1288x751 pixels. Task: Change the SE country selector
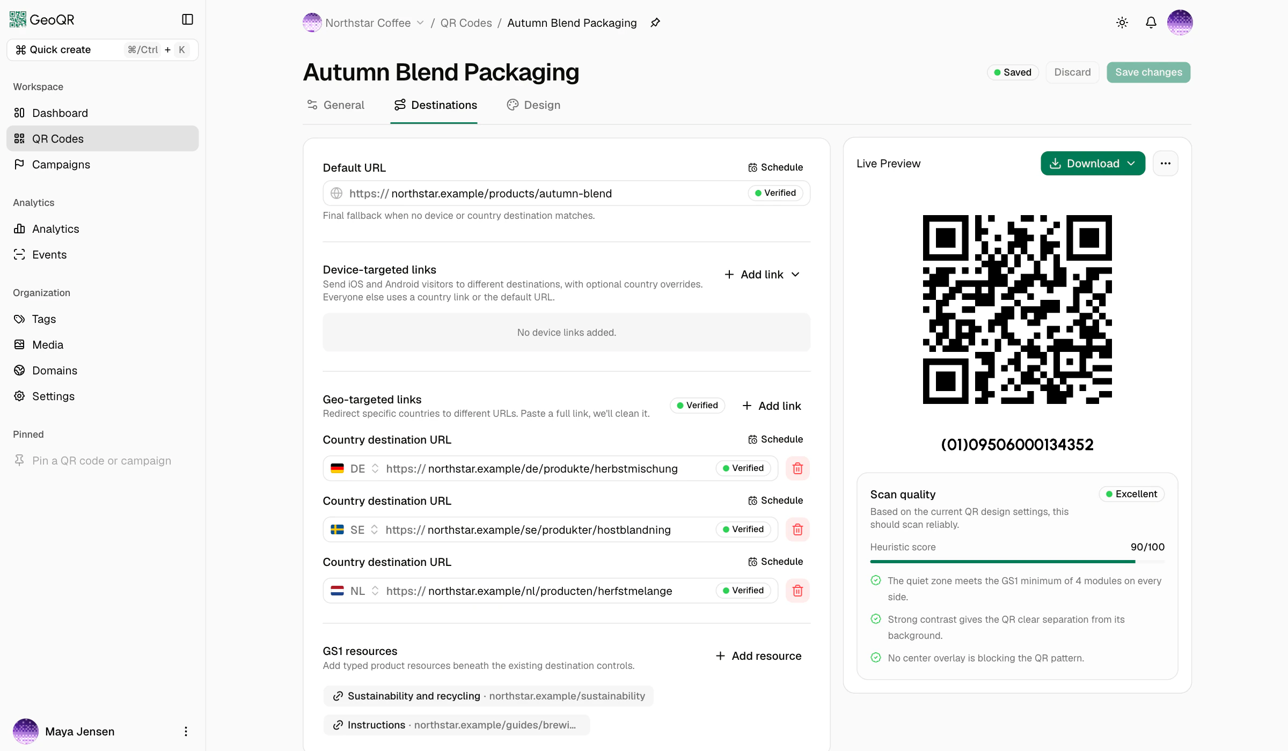[364, 529]
